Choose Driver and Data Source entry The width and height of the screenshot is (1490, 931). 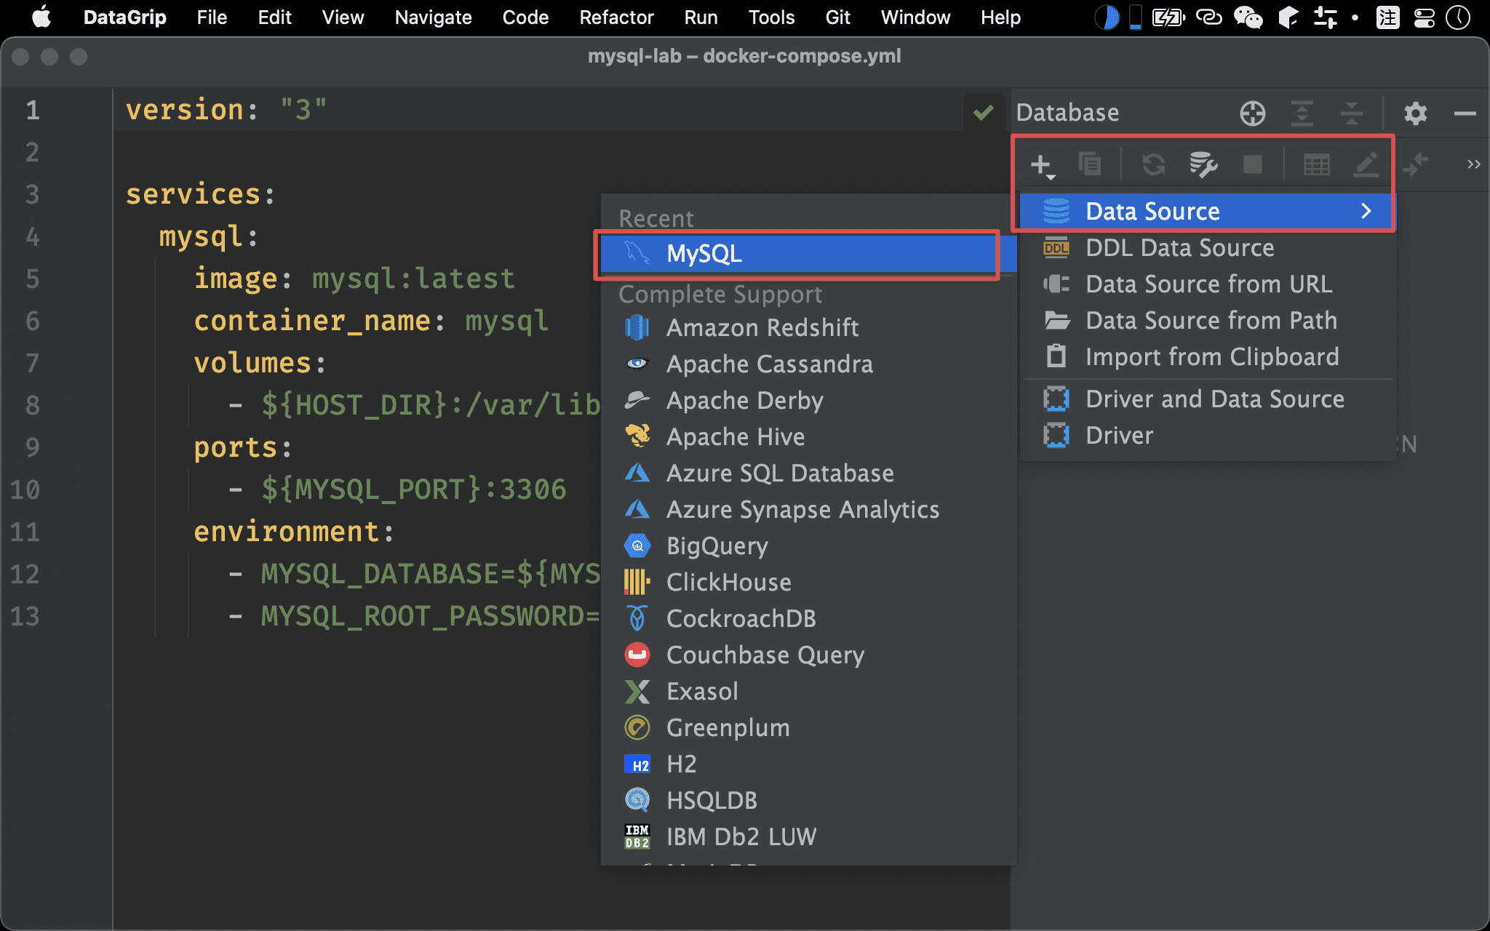click(1206, 399)
